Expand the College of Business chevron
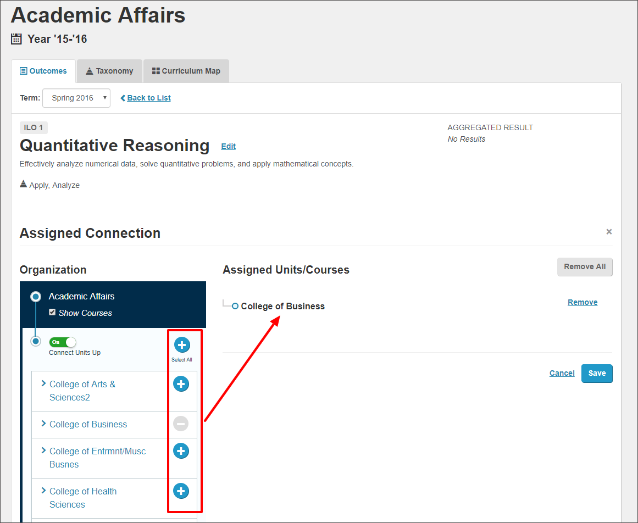The height and width of the screenshot is (523, 638). point(43,424)
